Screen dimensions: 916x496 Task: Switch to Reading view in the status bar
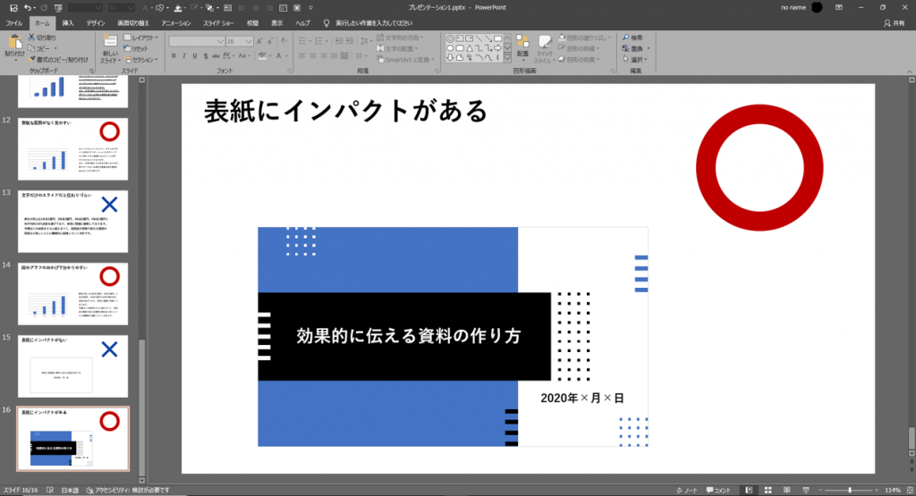pyautogui.click(x=787, y=490)
